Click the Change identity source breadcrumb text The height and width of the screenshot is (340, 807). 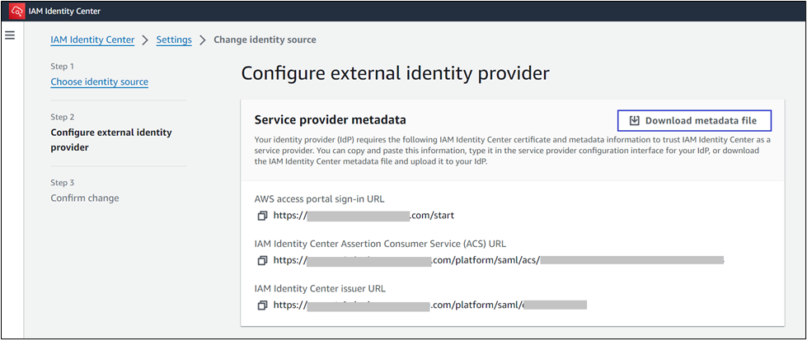point(265,40)
